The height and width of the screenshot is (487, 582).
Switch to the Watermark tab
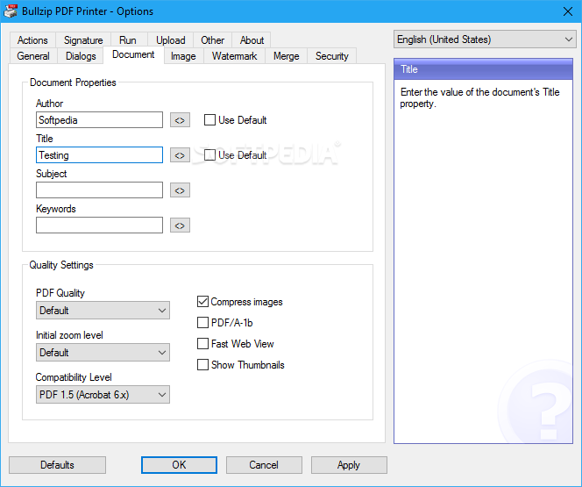click(234, 56)
